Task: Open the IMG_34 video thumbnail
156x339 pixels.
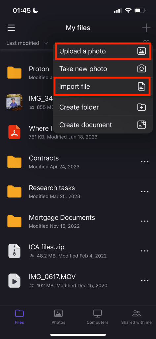Action: pyautogui.click(x=15, y=102)
